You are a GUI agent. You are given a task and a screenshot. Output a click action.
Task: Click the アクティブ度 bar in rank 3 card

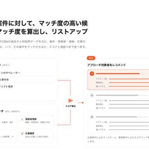coord(129,122)
